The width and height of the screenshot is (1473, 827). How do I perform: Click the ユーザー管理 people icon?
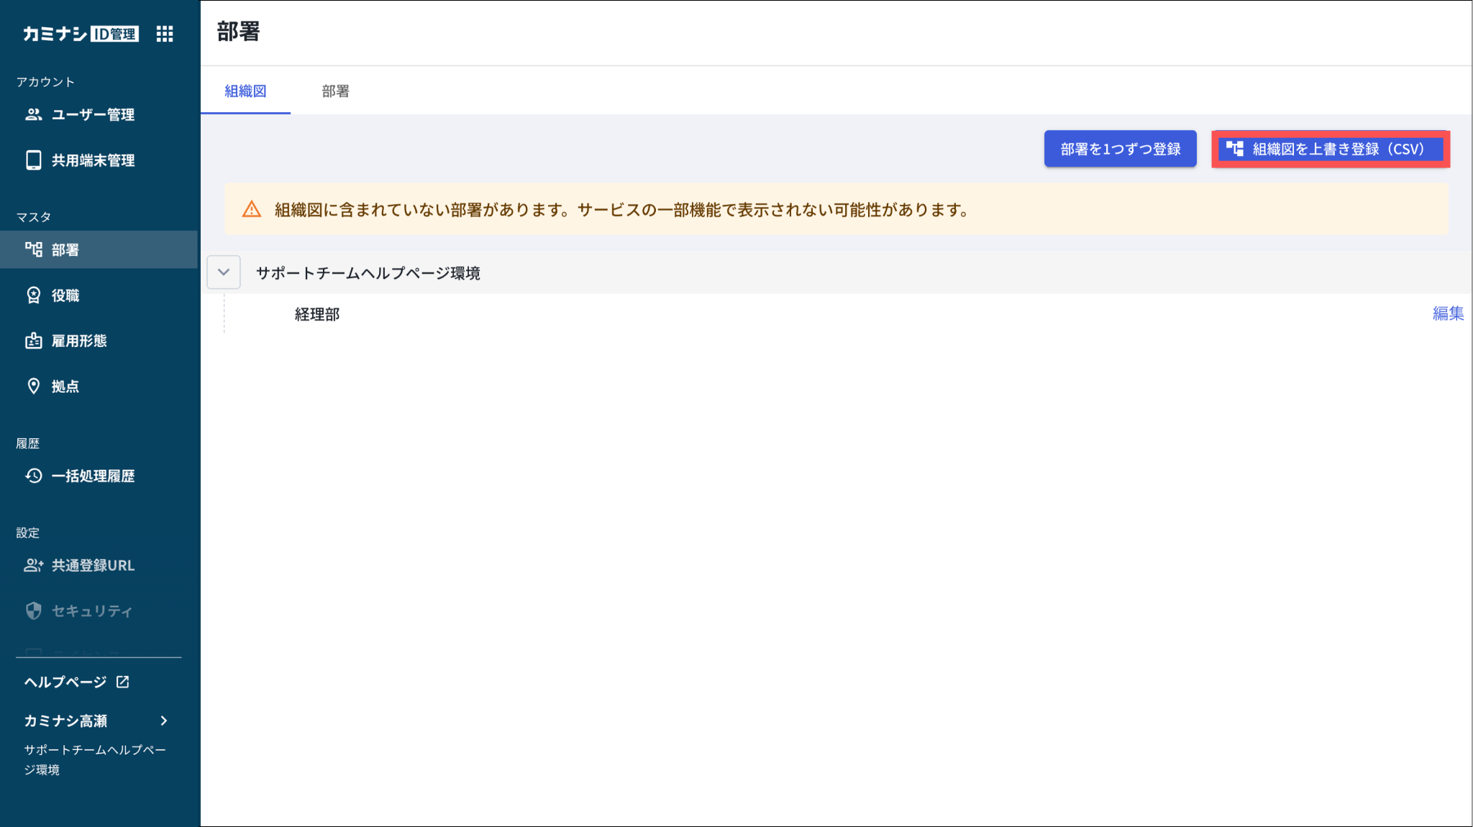click(33, 114)
